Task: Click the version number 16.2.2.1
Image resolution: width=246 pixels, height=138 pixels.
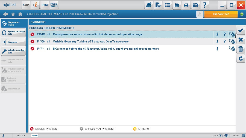Action: [x=21, y=136]
